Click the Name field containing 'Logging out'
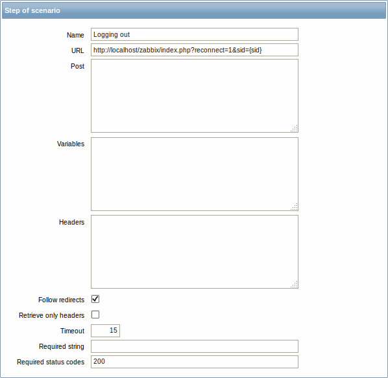 (x=195, y=34)
